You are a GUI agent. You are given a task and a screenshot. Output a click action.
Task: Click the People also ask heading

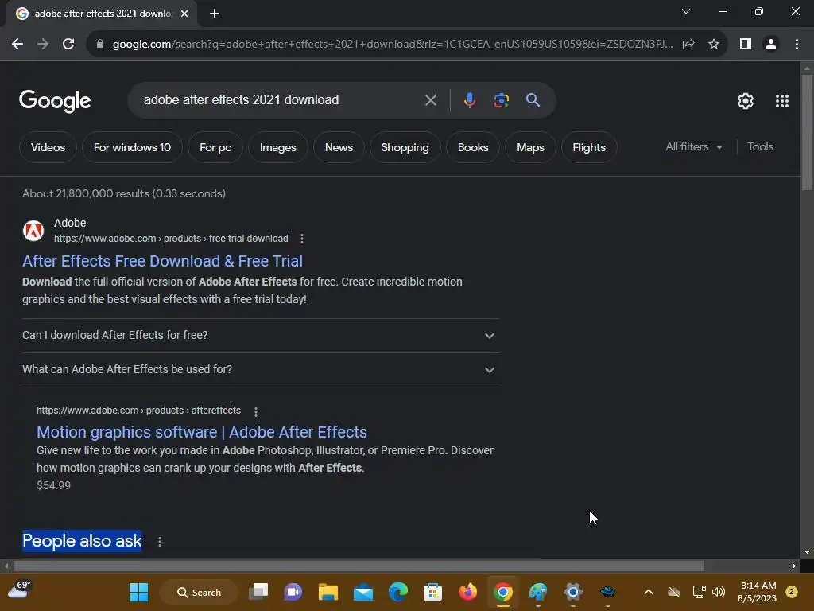tap(82, 541)
